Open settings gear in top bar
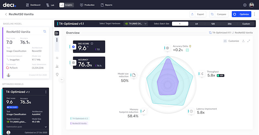Screen dimensions: 259x135 [x=245, y=5]
